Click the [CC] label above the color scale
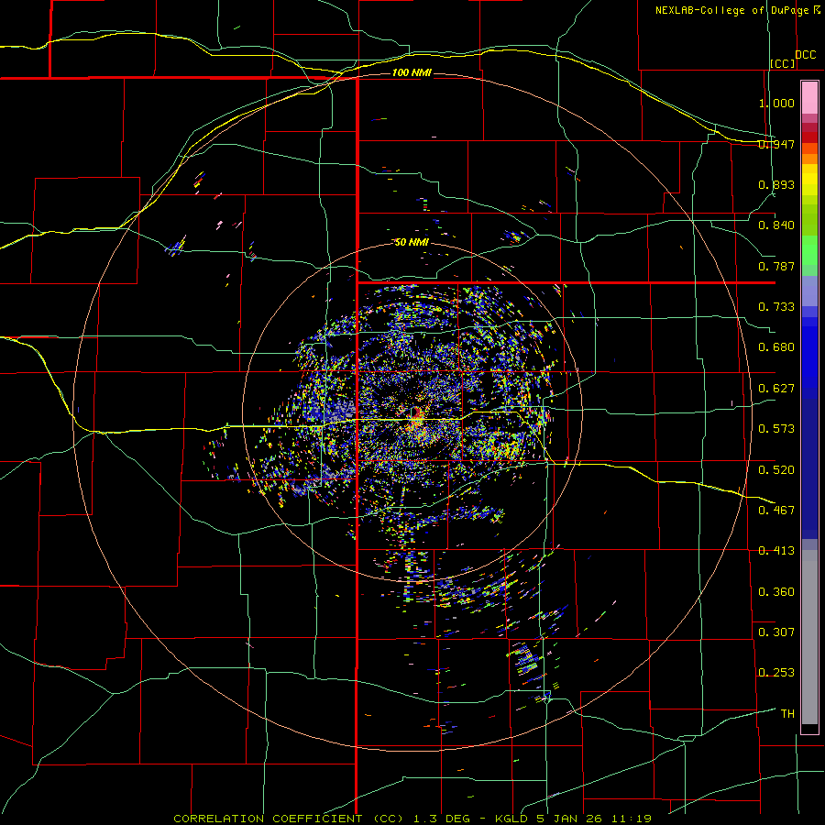 coord(783,63)
